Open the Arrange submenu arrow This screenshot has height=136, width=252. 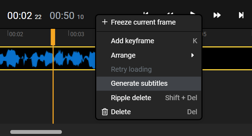click(x=193, y=55)
